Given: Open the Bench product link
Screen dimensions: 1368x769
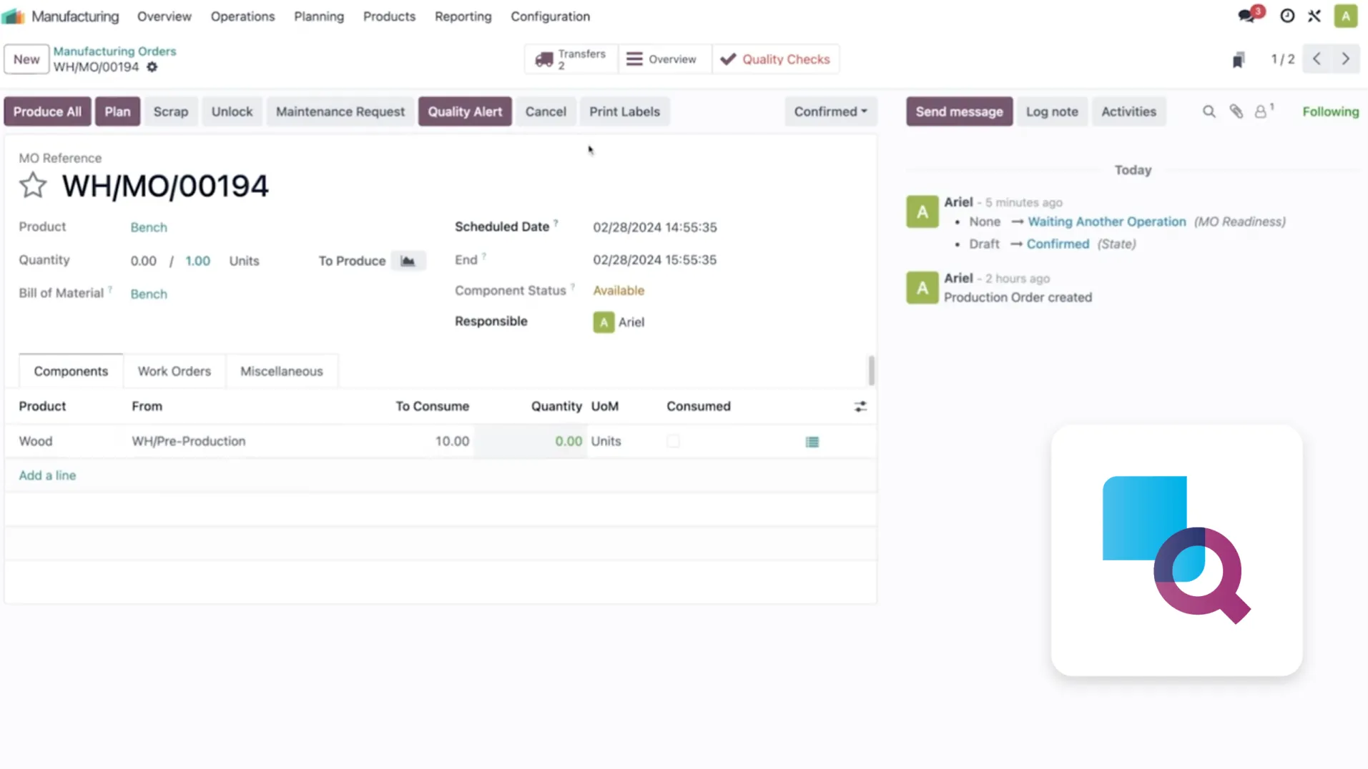Looking at the screenshot, I should (149, 227).
